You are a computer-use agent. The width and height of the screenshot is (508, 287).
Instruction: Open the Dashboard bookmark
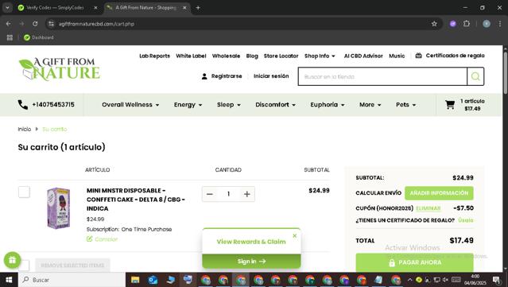pyautogui.click(x=38, y=37)
